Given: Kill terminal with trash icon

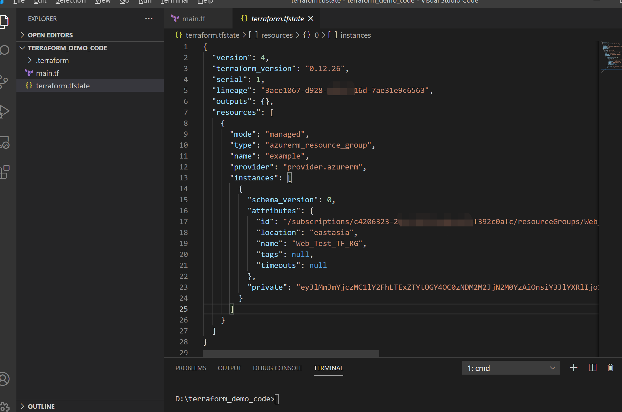Looking at the screenshot, I should [610, 368].
